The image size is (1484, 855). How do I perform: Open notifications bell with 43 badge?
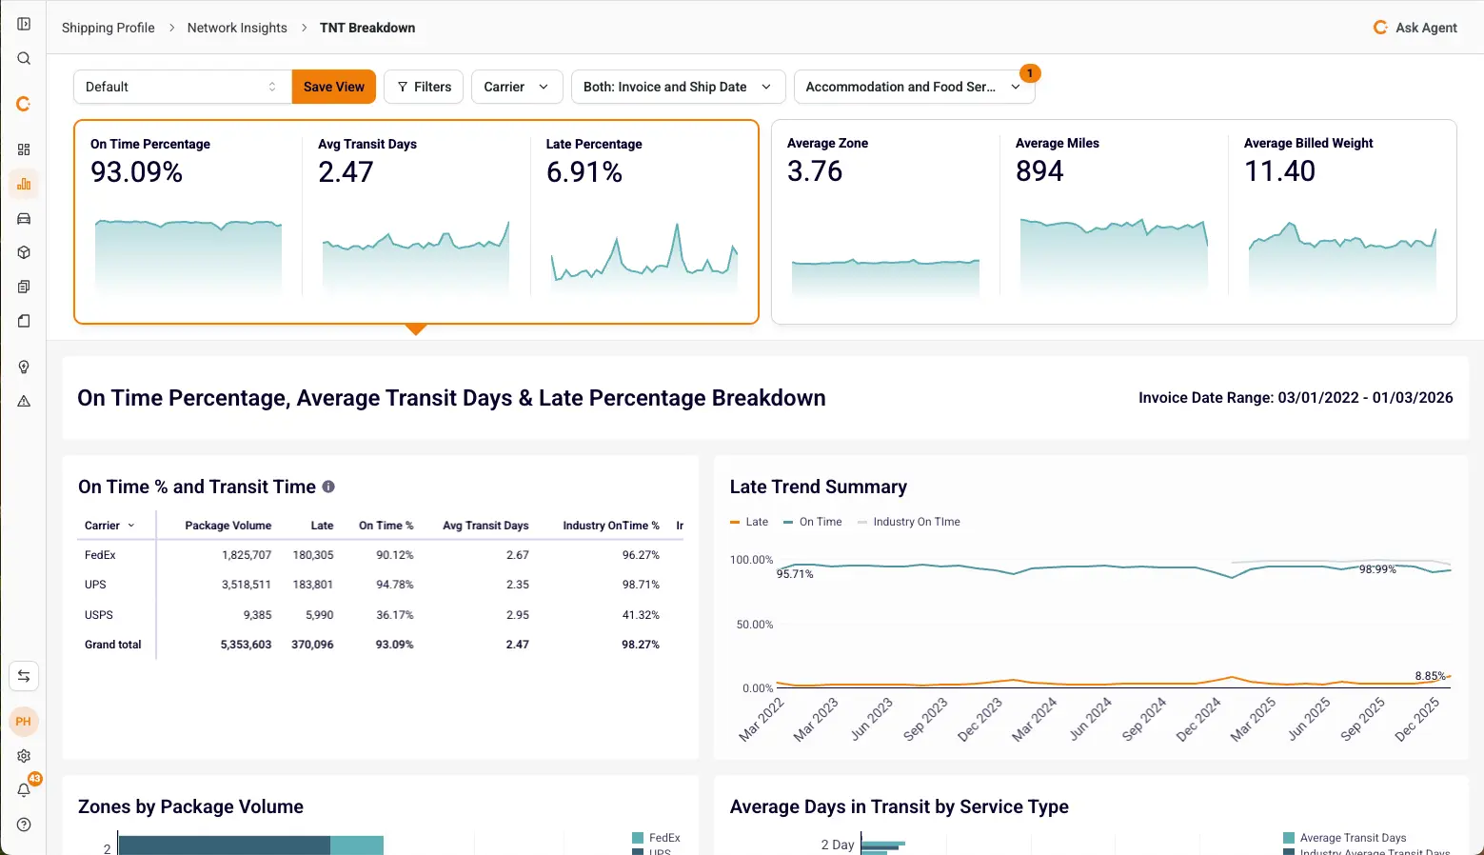(25, 789)
